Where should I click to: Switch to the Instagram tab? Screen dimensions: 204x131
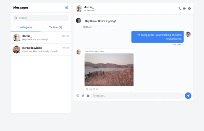pos(26,27)
